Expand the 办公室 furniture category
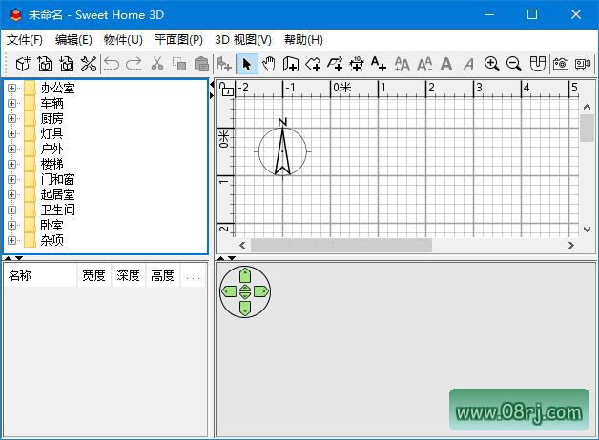The width and height of the screenshot is (599, 440). pos(12,89)
